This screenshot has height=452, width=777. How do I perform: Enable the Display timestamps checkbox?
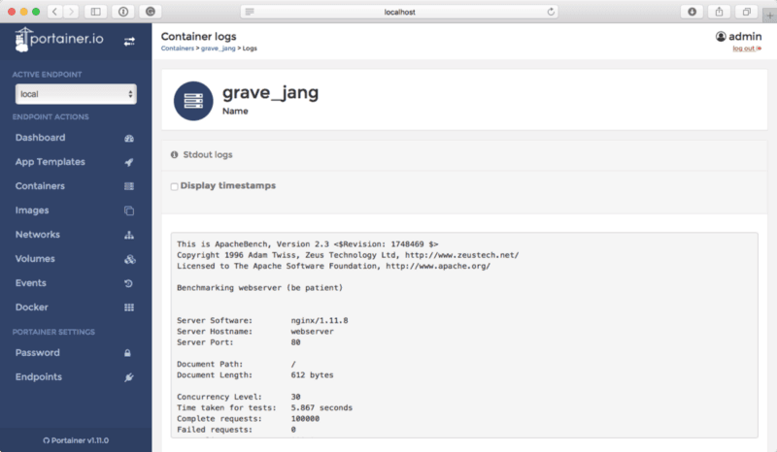(174, 186)
